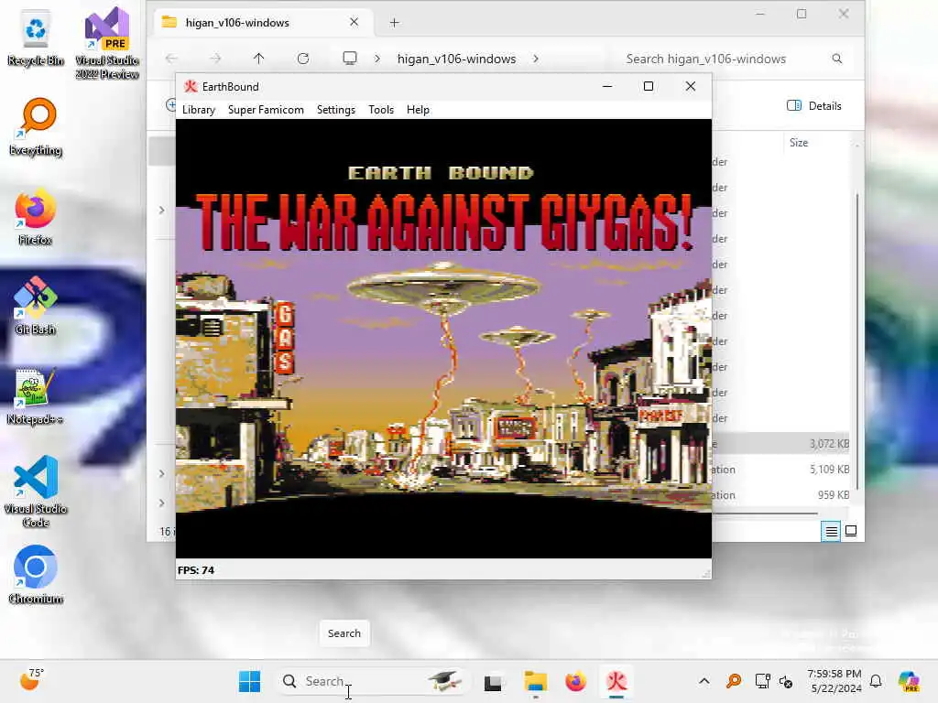Open the Super Famicom menu

point(266,110)
